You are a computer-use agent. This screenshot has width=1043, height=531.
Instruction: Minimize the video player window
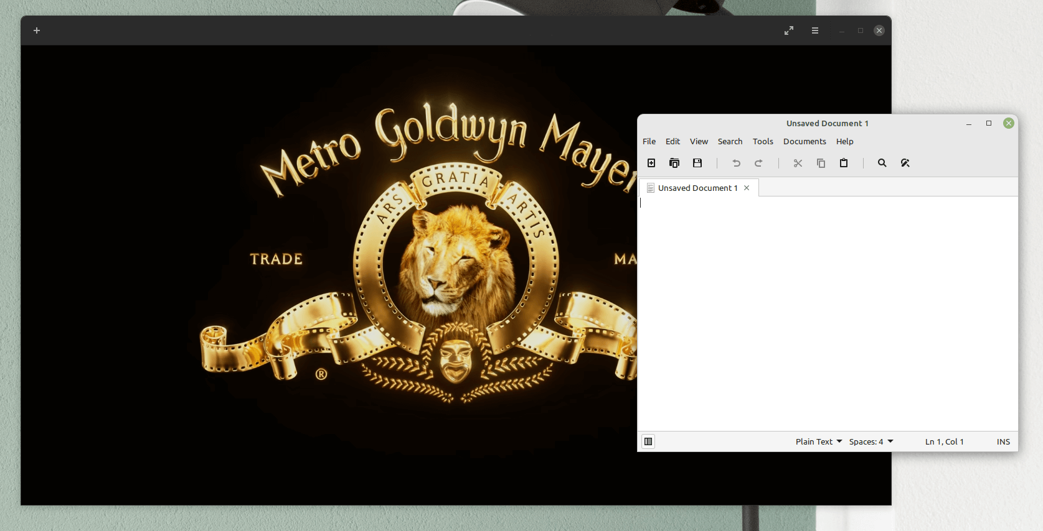tap(842, 30)
